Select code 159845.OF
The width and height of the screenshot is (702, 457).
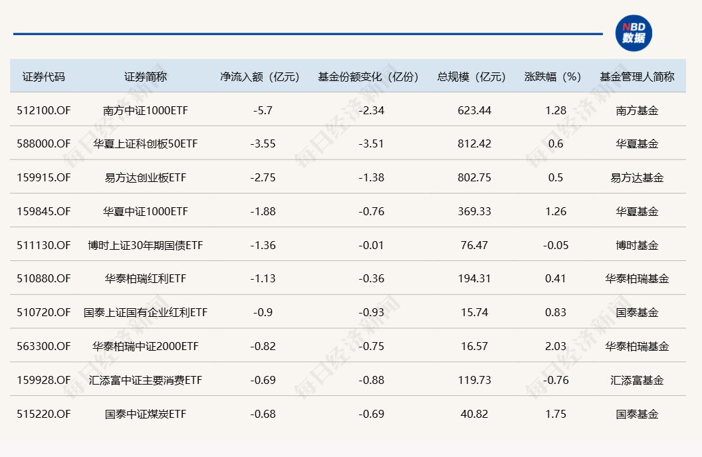(x=44, y=211)
